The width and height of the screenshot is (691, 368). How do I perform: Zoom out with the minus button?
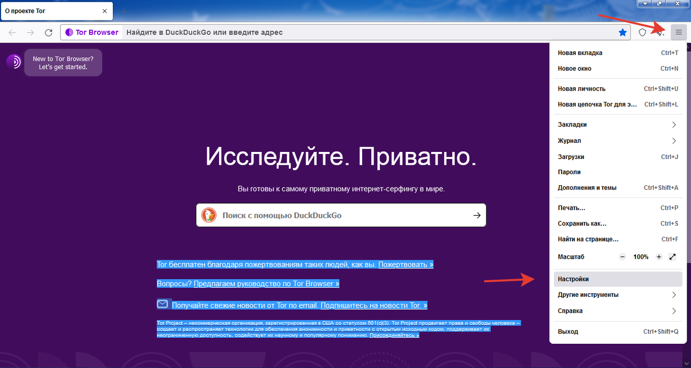[622, 257]
